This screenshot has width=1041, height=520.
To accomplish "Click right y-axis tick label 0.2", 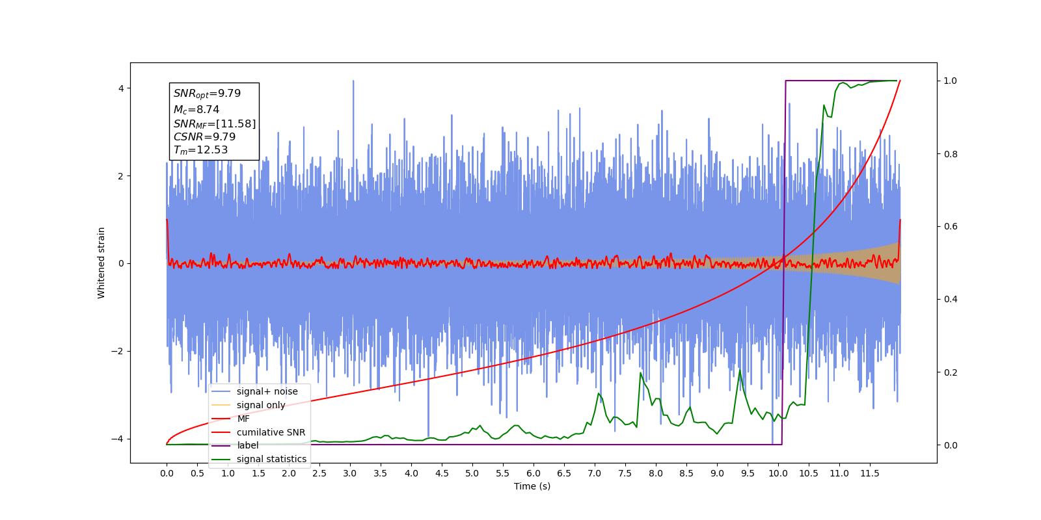I will (951, 372).
